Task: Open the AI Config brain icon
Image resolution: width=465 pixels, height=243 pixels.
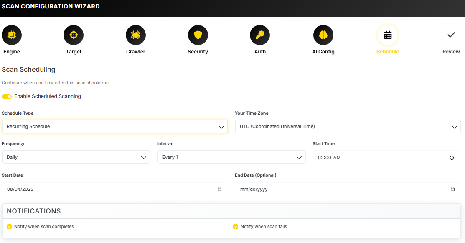Action: pyautogui.click(x=323, y=35)
